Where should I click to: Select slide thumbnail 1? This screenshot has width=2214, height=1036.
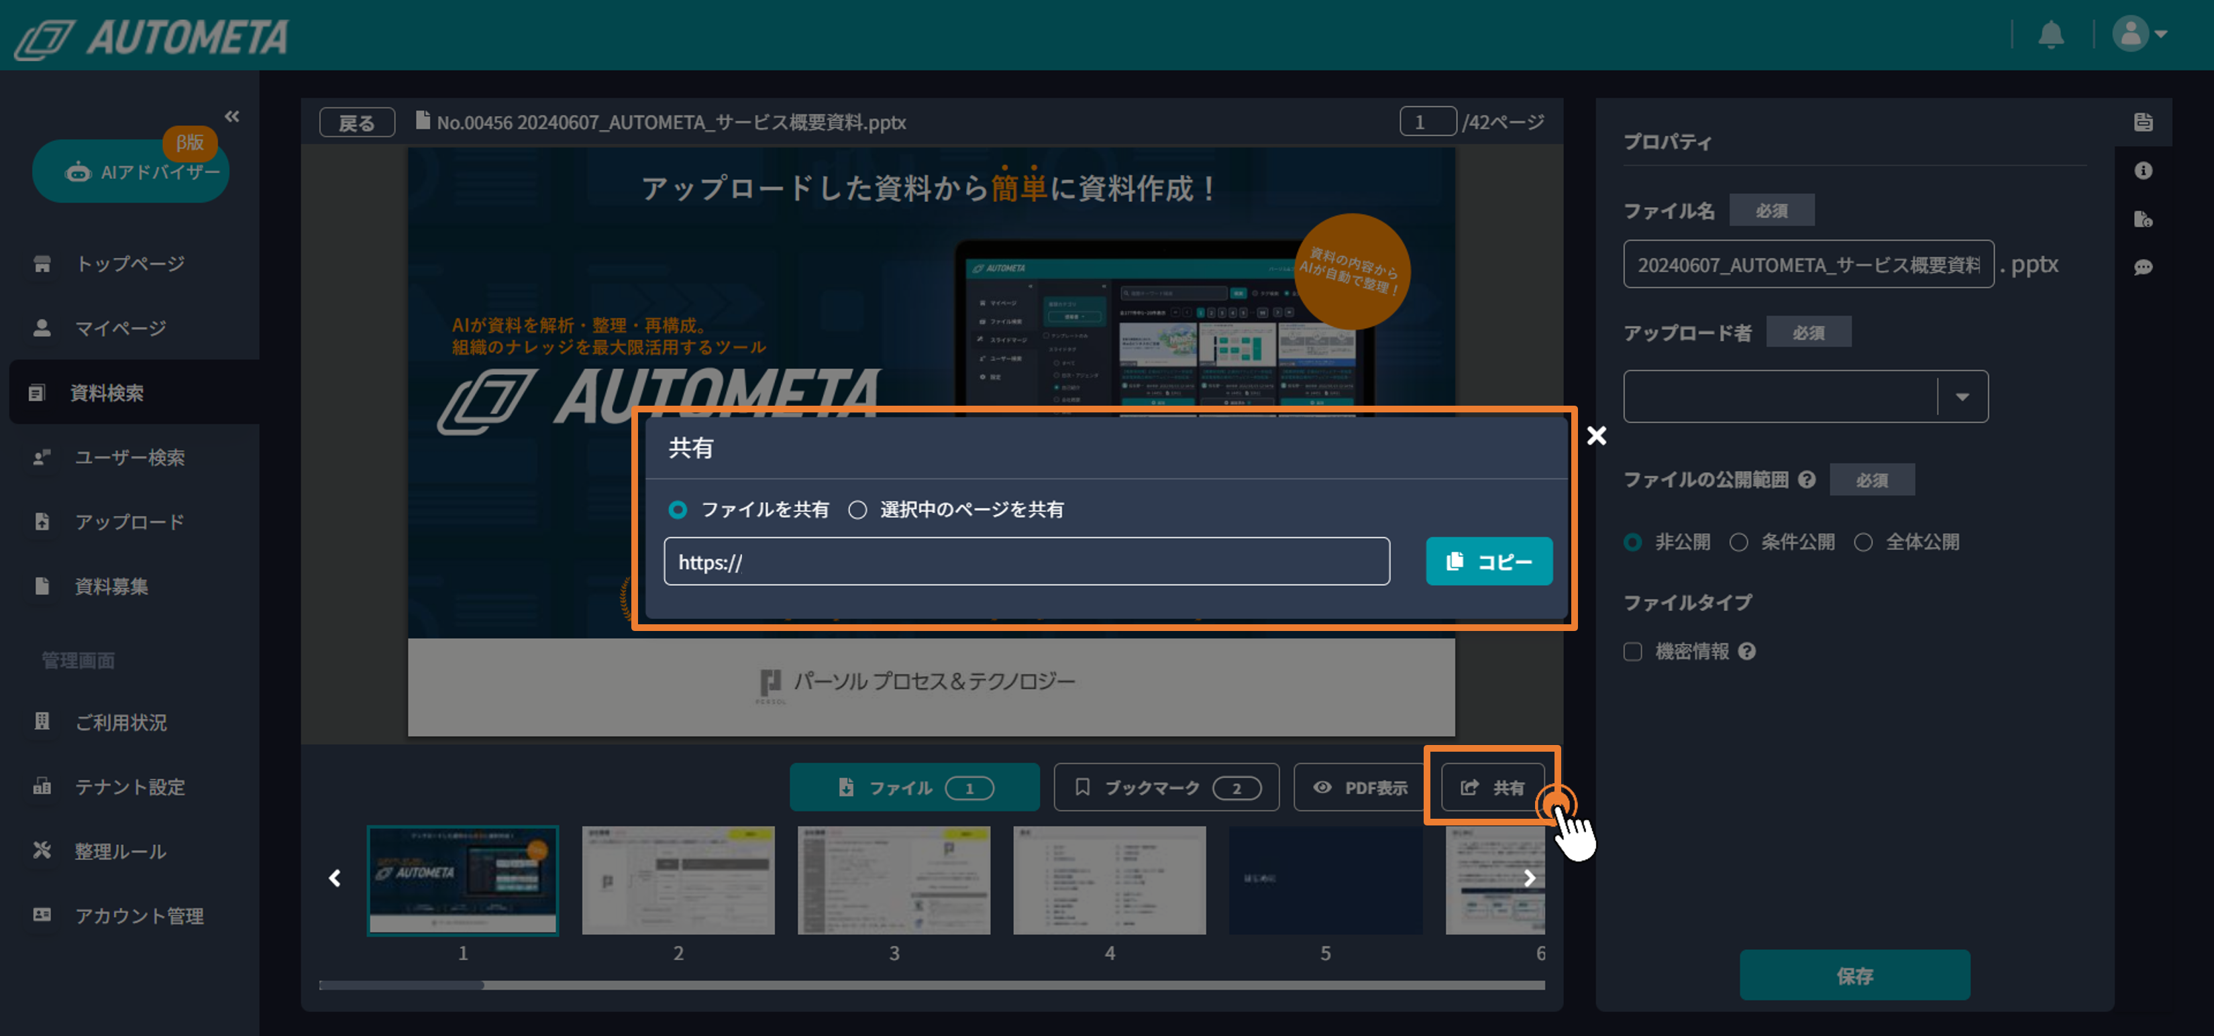462,880
